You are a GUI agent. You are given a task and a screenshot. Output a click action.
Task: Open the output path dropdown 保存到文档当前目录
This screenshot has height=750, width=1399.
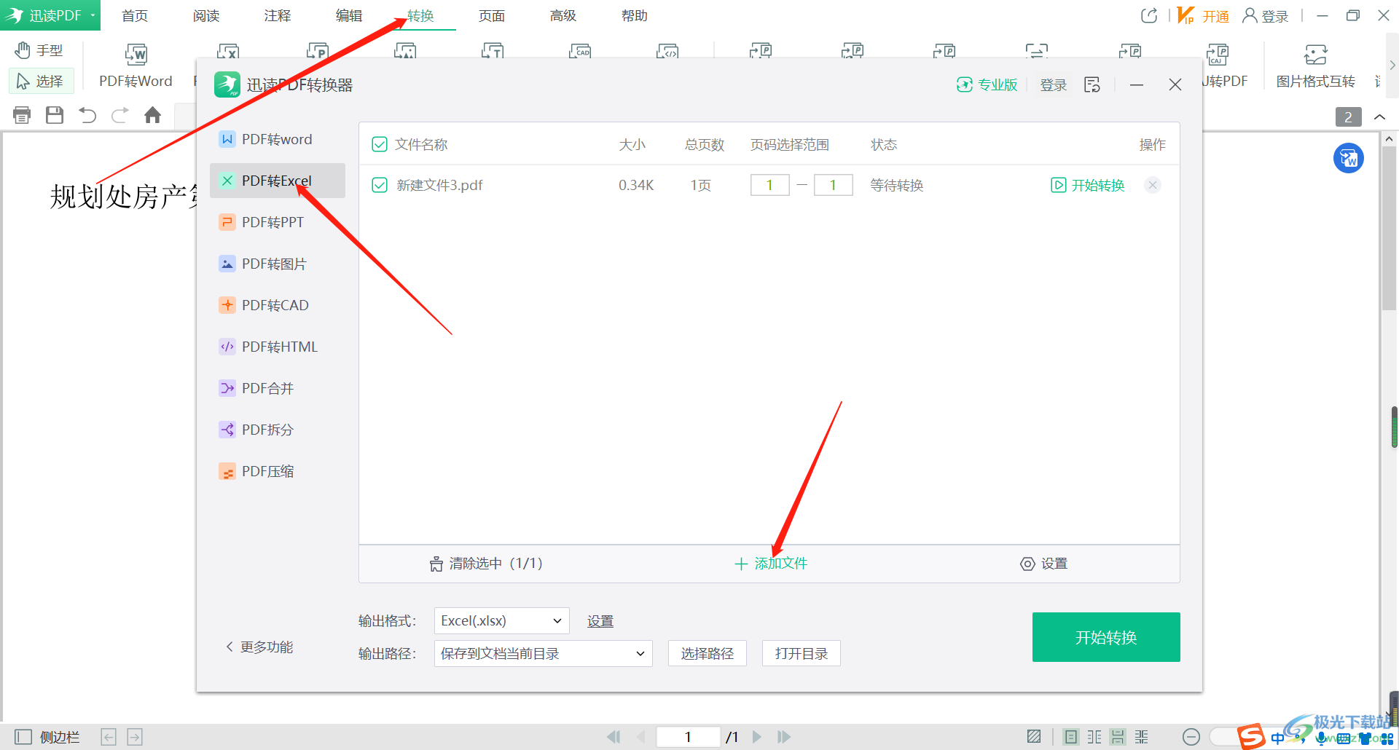coord(543,653)
